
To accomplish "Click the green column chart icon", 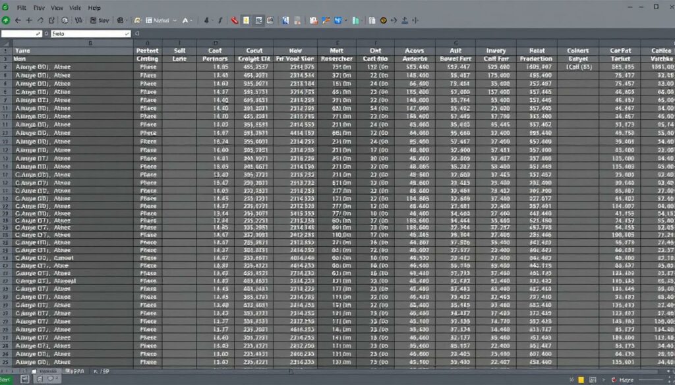I will [x=355, y=20].
